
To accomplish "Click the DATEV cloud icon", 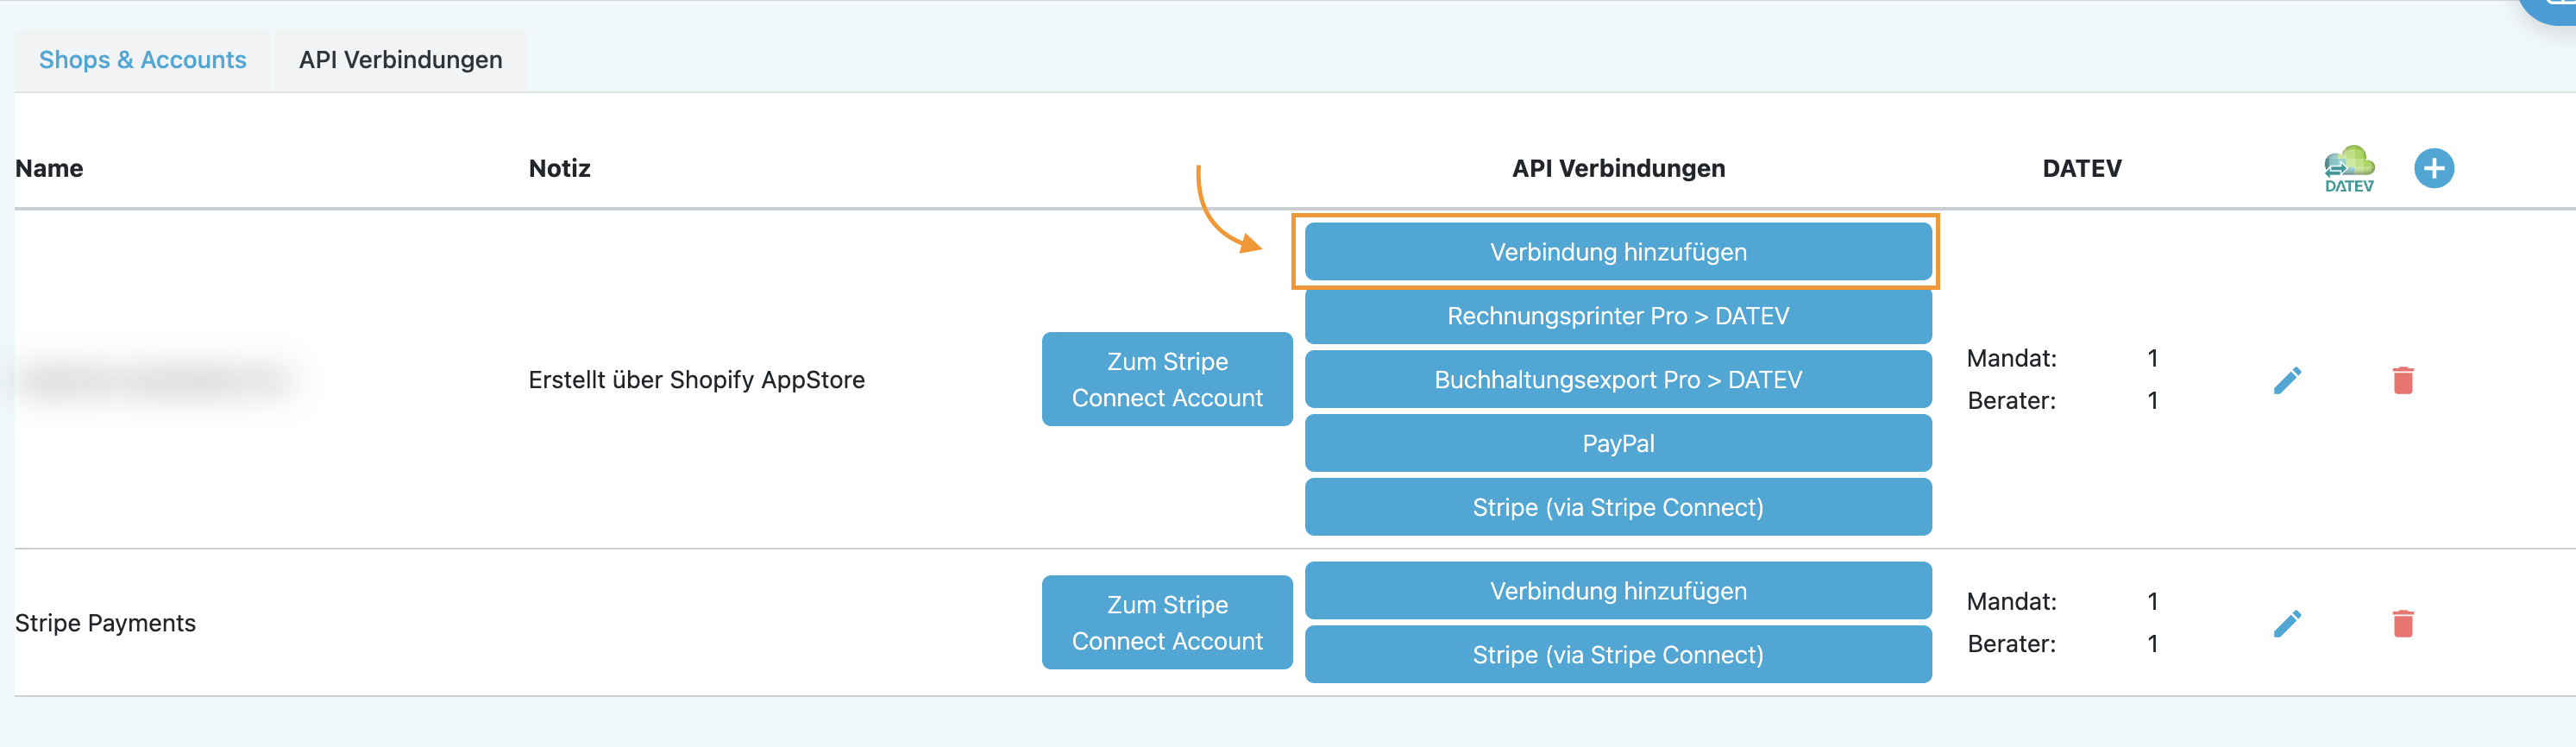I will pyautogui.click(x=2348, y=168).
